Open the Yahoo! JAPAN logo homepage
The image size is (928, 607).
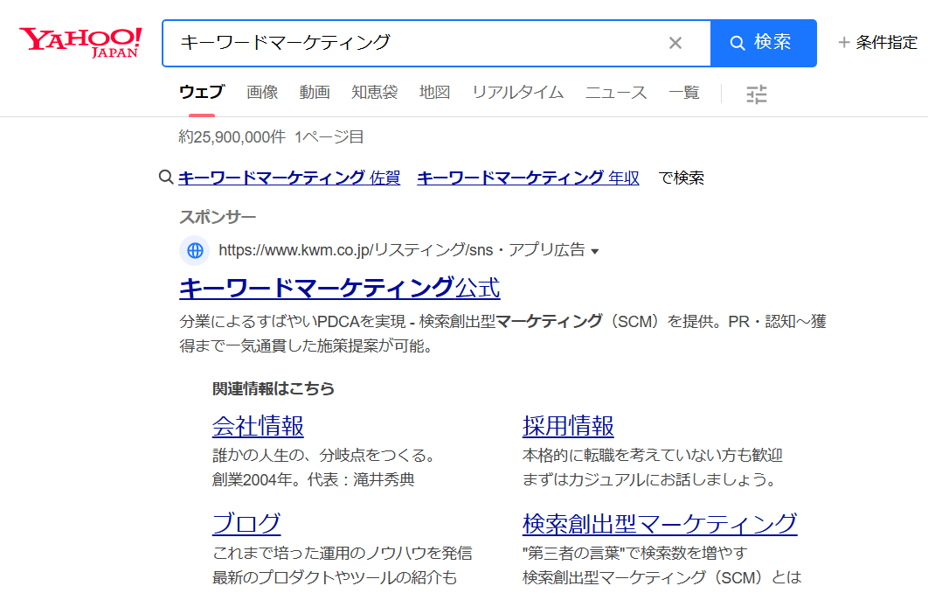click(x=80, y=43)
